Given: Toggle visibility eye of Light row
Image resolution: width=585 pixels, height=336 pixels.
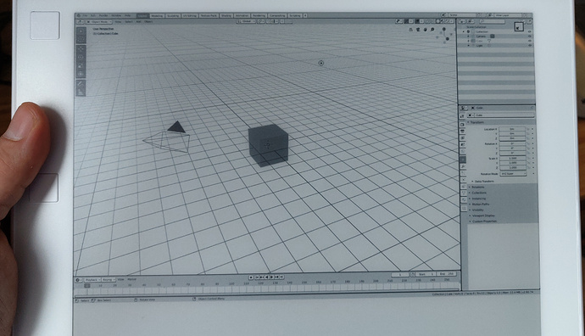Looking at the screenshot, I should click(x=530, y=46).
